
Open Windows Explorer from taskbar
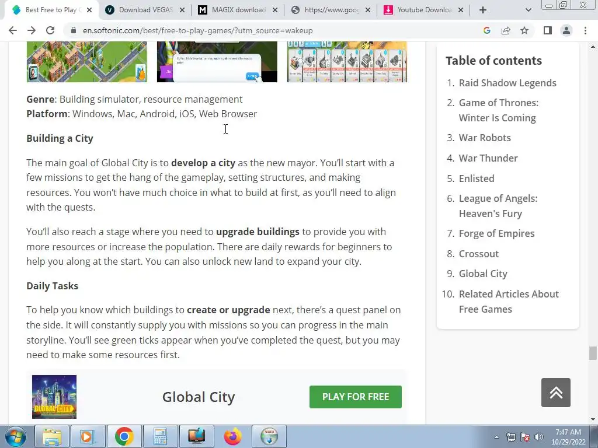(52, 436)
